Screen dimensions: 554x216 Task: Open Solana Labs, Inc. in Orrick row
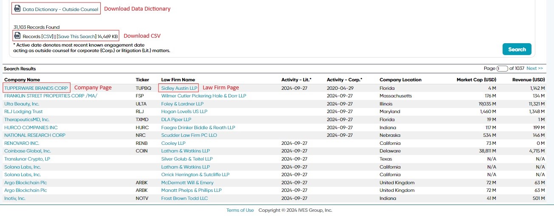tap(23, 174)
